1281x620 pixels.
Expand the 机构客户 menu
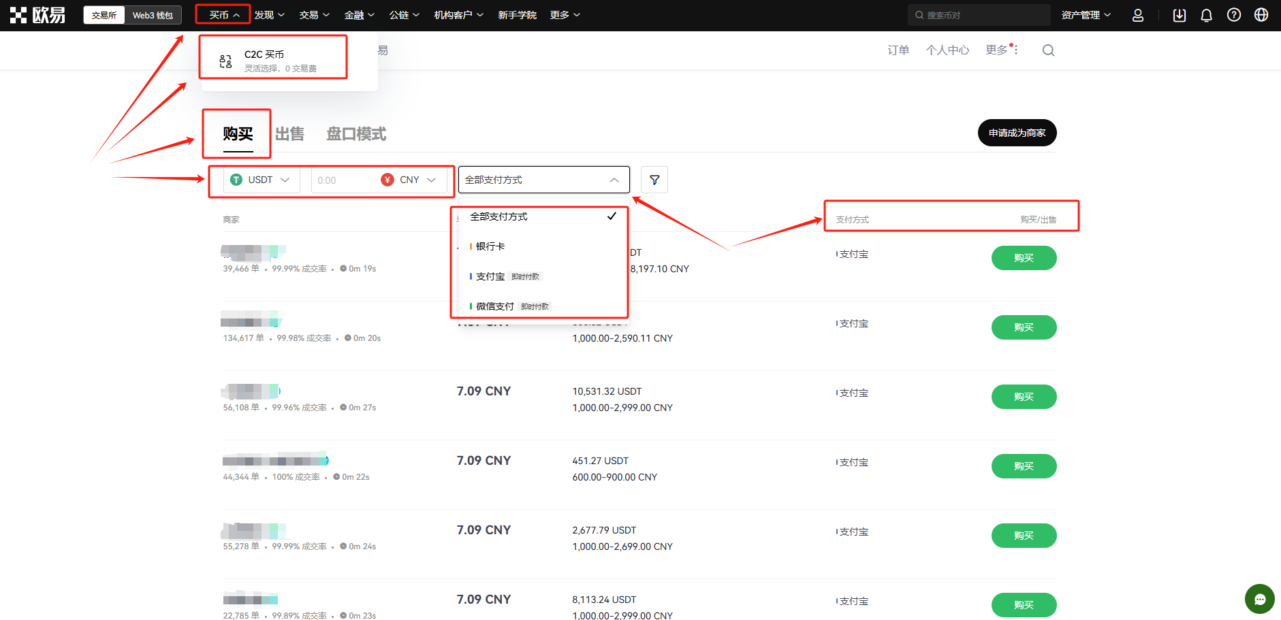(458, 15)
